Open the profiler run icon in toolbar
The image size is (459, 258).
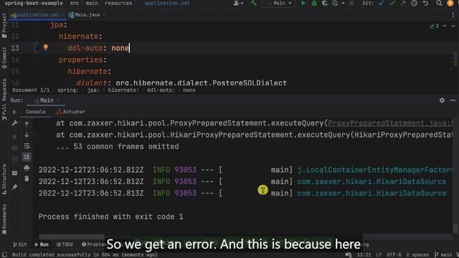point(335,3)
